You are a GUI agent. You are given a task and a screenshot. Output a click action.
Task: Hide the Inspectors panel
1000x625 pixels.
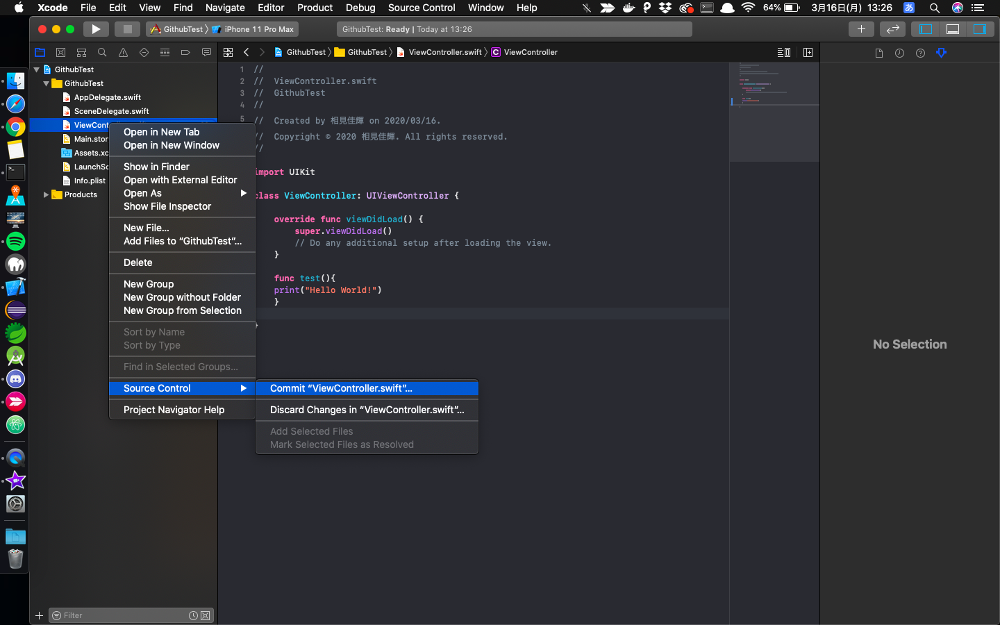click(x=979, y=29)
